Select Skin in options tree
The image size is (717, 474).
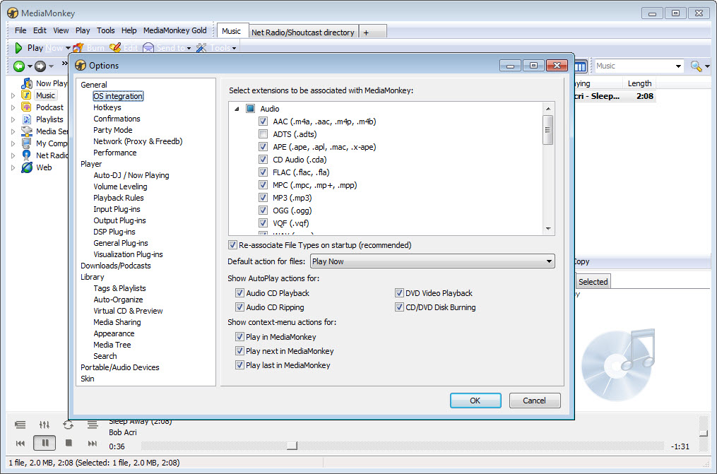coord(88,379)
